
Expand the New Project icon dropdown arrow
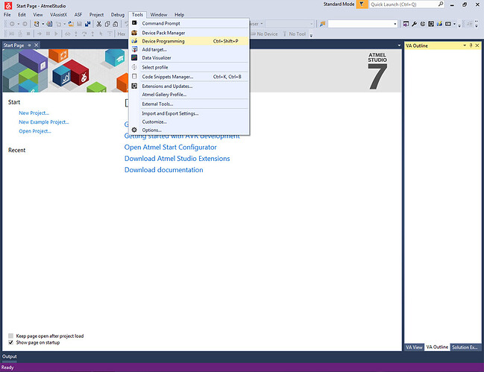click(43, 24)
